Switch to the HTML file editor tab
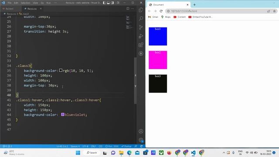 [10, 9]
